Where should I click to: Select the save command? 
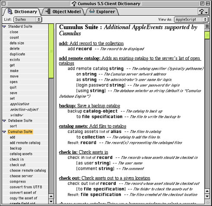(x=13, y=93)
